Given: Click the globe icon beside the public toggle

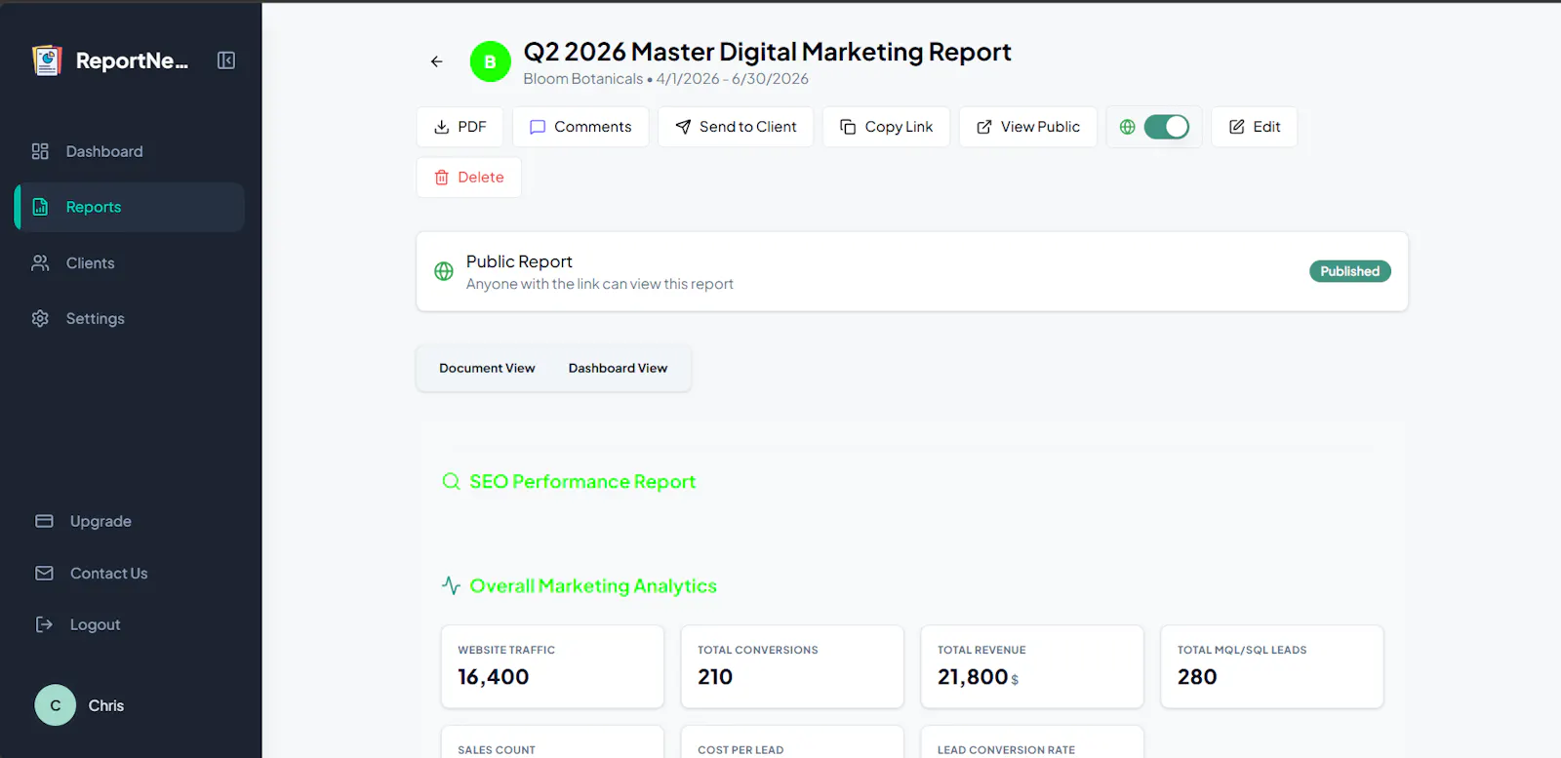Looking at the screenshot, I should click(x=1128, y=127).
